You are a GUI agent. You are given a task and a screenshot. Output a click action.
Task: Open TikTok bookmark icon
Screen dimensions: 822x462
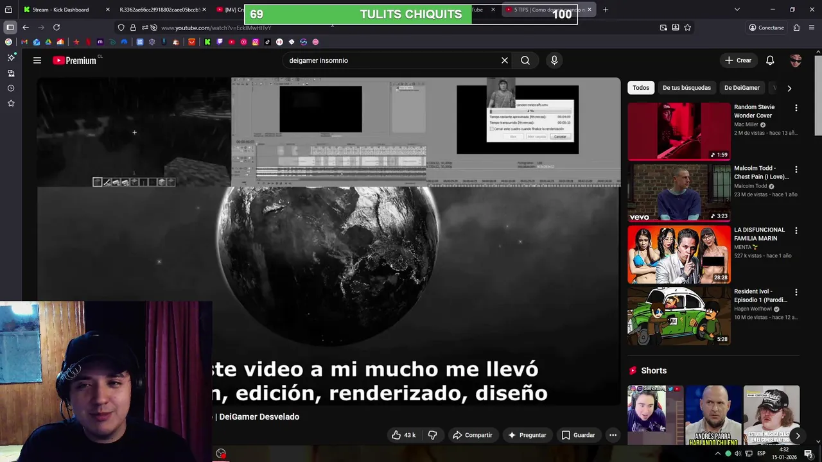point(267,42)
